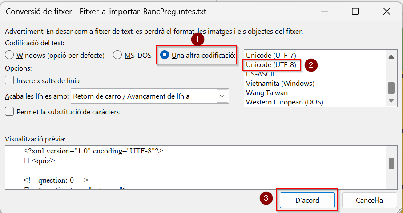Click the Cancel·la button

coord(369,201)
